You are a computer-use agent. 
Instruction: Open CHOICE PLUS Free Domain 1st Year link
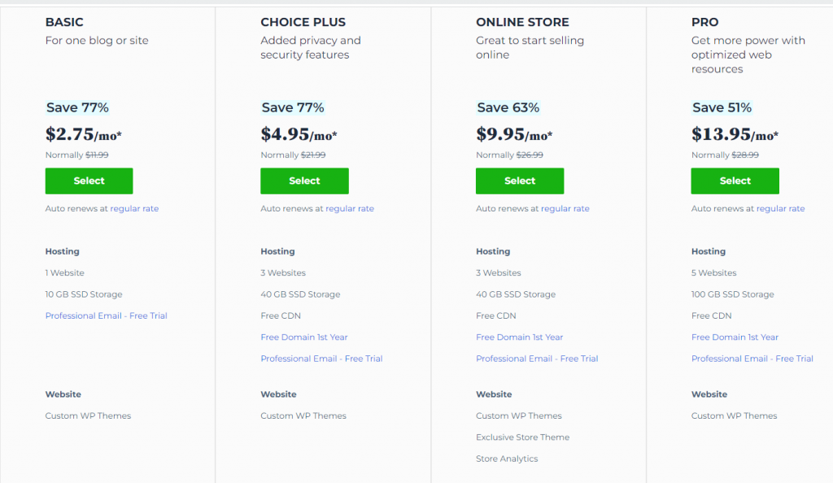coord(304,337)
